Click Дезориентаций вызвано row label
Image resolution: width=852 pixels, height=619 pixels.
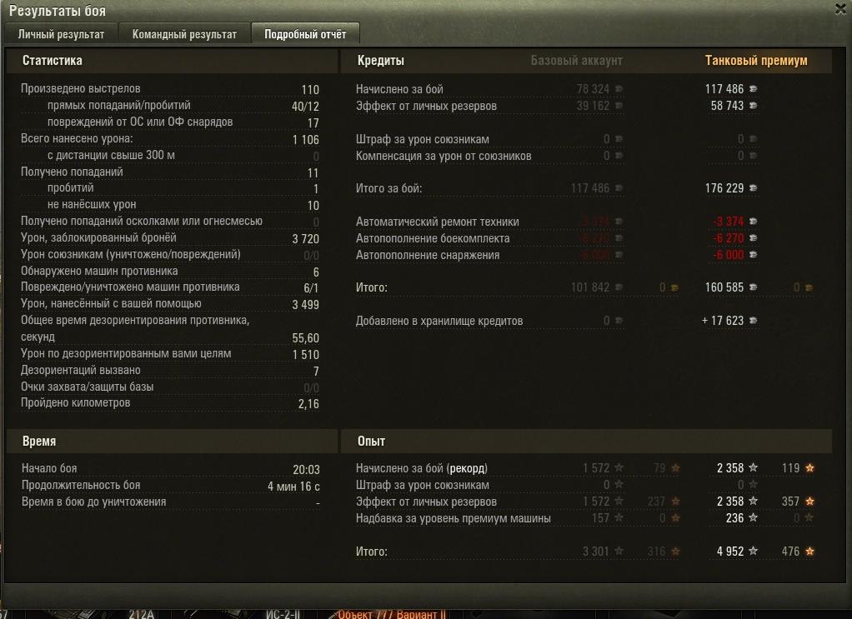coord(80,370)
